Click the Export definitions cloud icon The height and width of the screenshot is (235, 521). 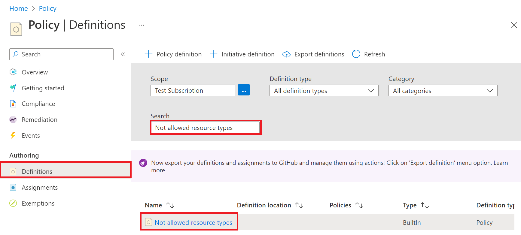click(286, 54)
